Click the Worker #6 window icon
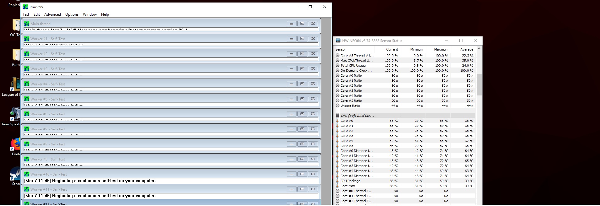600x206 pixels. 27,114
